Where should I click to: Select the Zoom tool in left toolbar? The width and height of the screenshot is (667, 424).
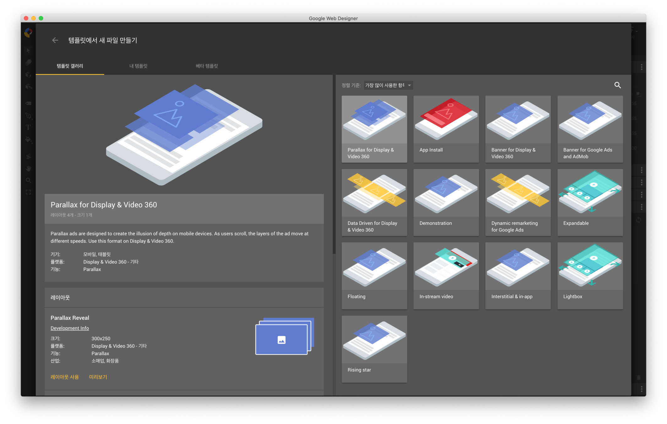point(28,180)
